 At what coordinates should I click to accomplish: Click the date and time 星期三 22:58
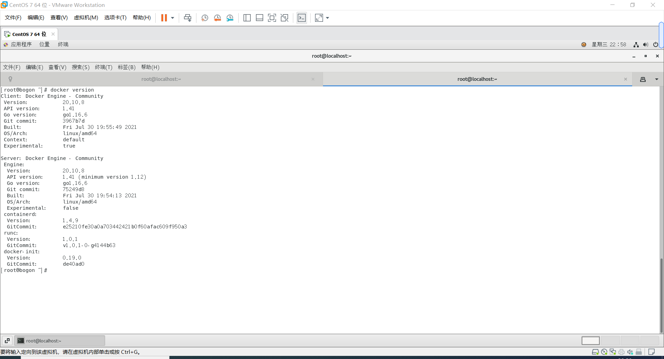(609, 44)
